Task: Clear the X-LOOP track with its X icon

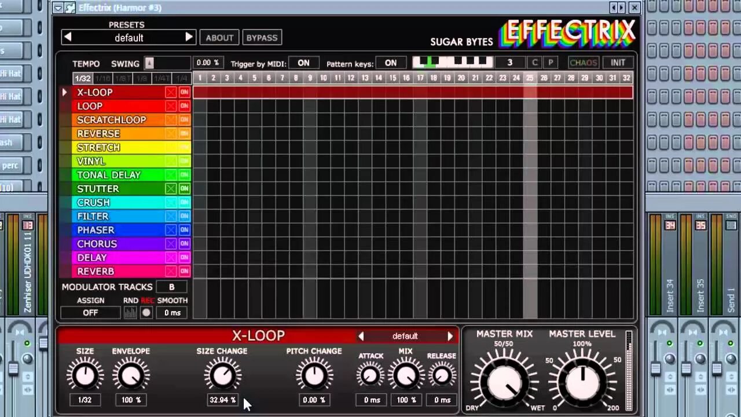Action: pyautogui.click(x=171, y=92)
